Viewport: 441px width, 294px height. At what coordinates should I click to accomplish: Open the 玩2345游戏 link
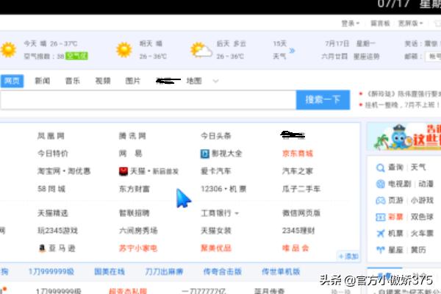click(x=57, y=231)
